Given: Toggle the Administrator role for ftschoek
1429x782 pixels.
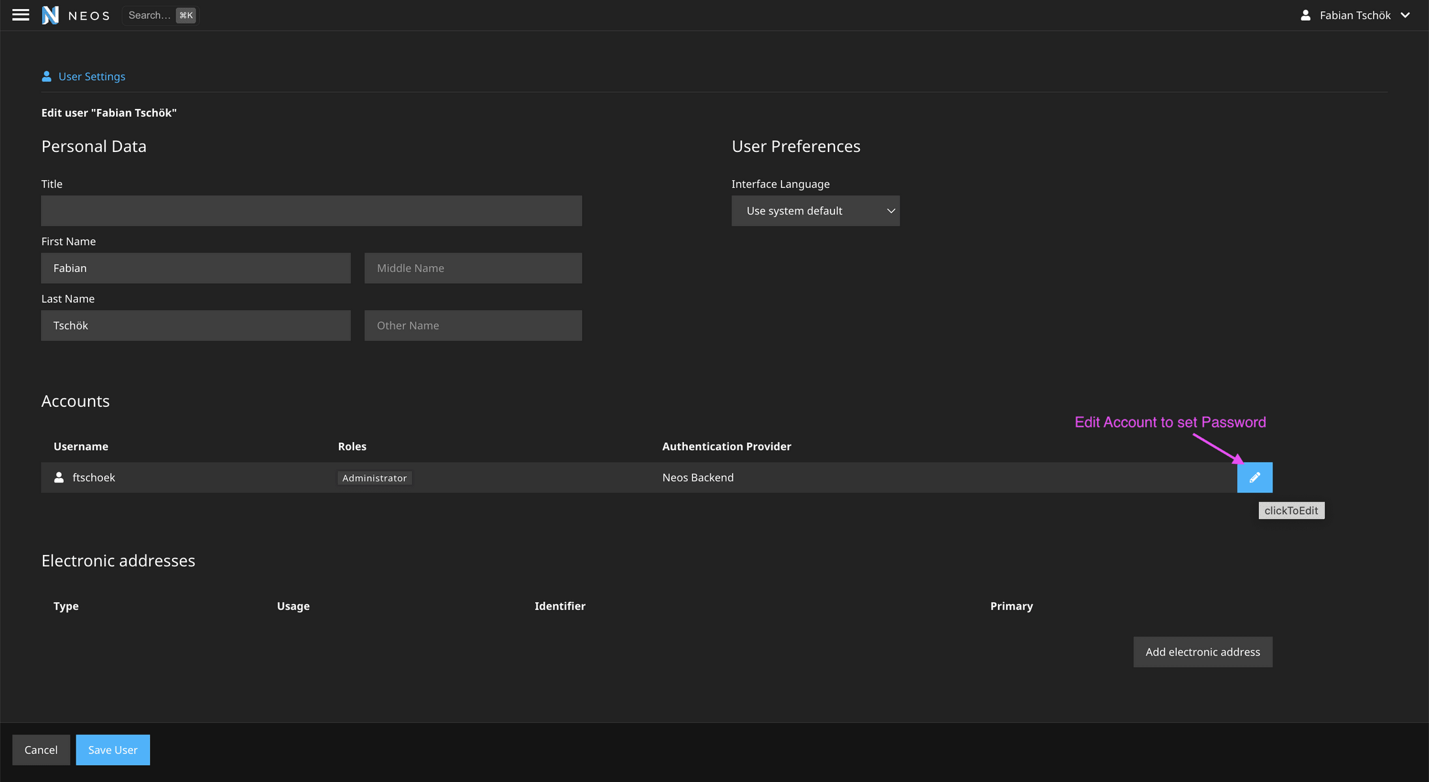Looking at the screenshot, I should [376, 477].
